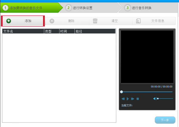Screen dimensions: 179x127
Task: Click the volume slider handle
Action: point(158,98)
